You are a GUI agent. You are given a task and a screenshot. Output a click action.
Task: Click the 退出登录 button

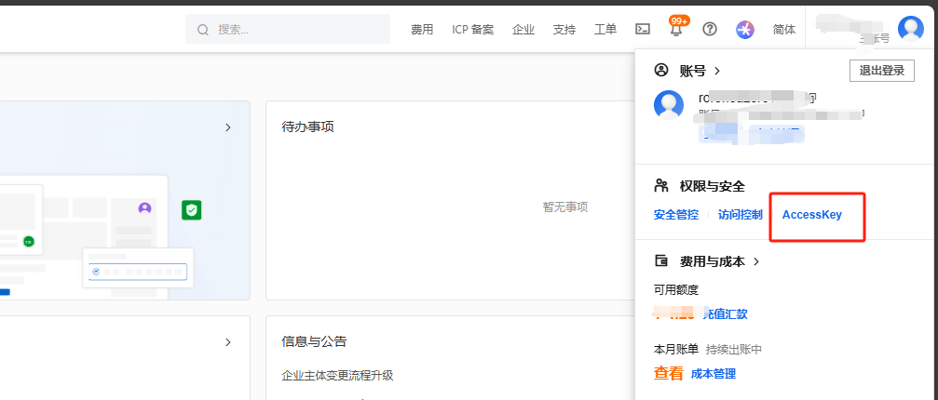pos(881,71)
